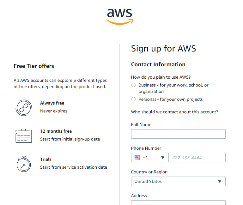Click the AWS logo at top
243x205 pixels.
point(119,16)
